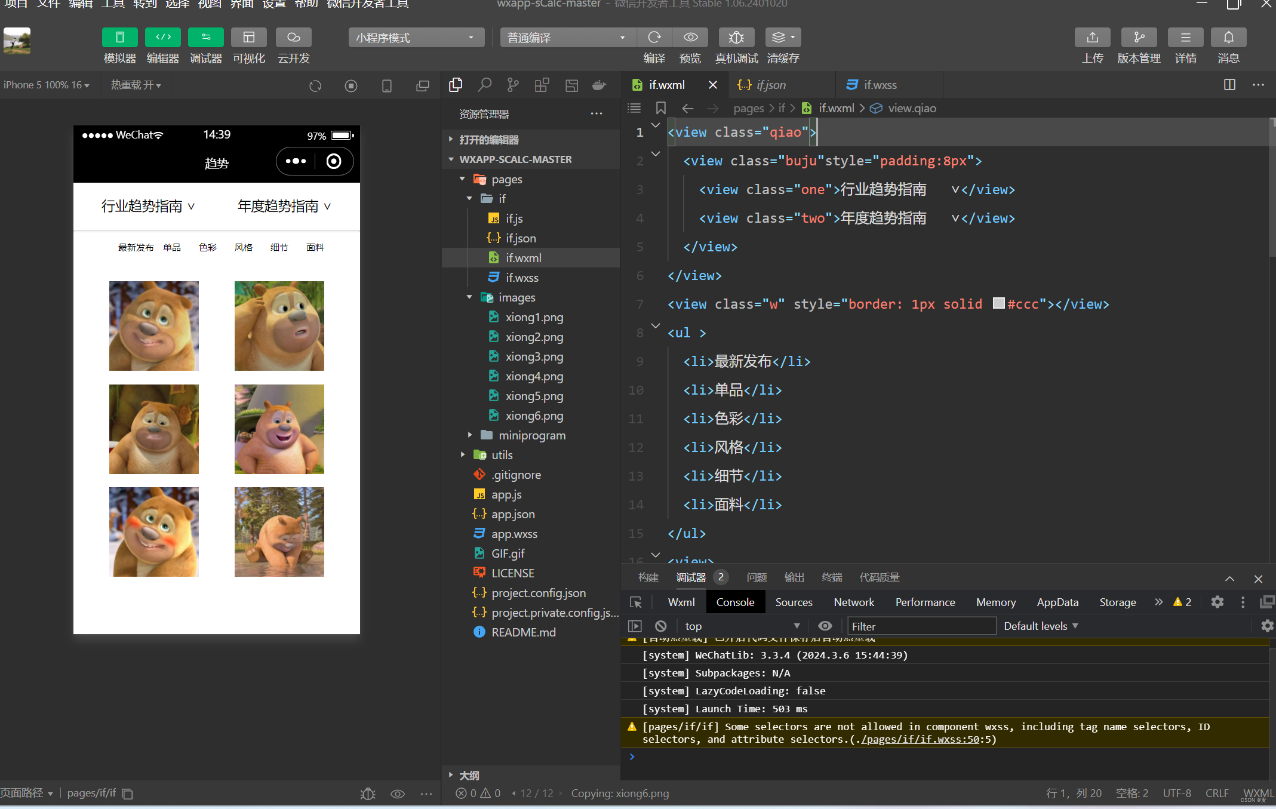1276x809 pixels.
Task: Fold the code at line 8 chevron
Action: pos(656,326)
